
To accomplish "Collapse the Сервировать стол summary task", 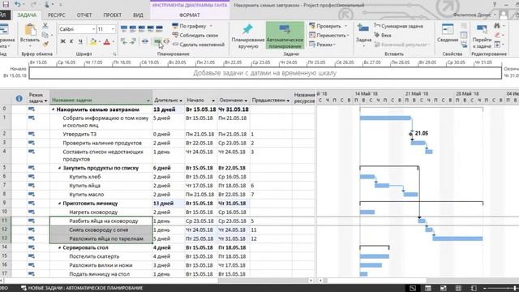I will [x=59, y=247].
